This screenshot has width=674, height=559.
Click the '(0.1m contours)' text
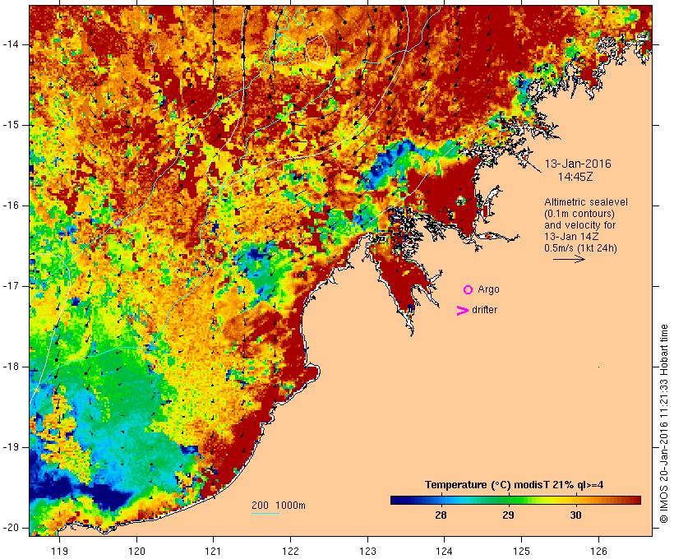tap(579, 214)
